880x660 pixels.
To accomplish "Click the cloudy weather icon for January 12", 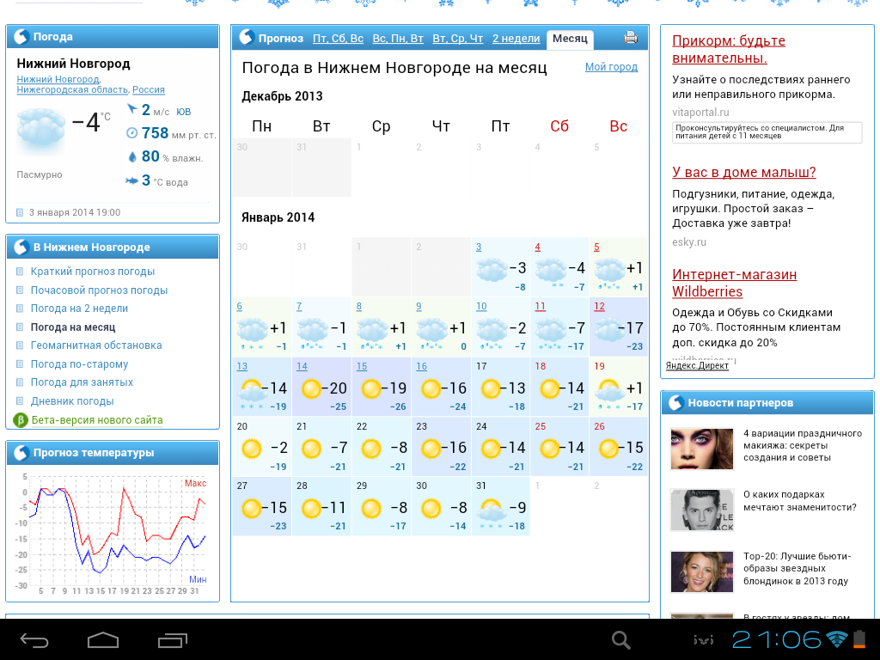I will 609,329.
